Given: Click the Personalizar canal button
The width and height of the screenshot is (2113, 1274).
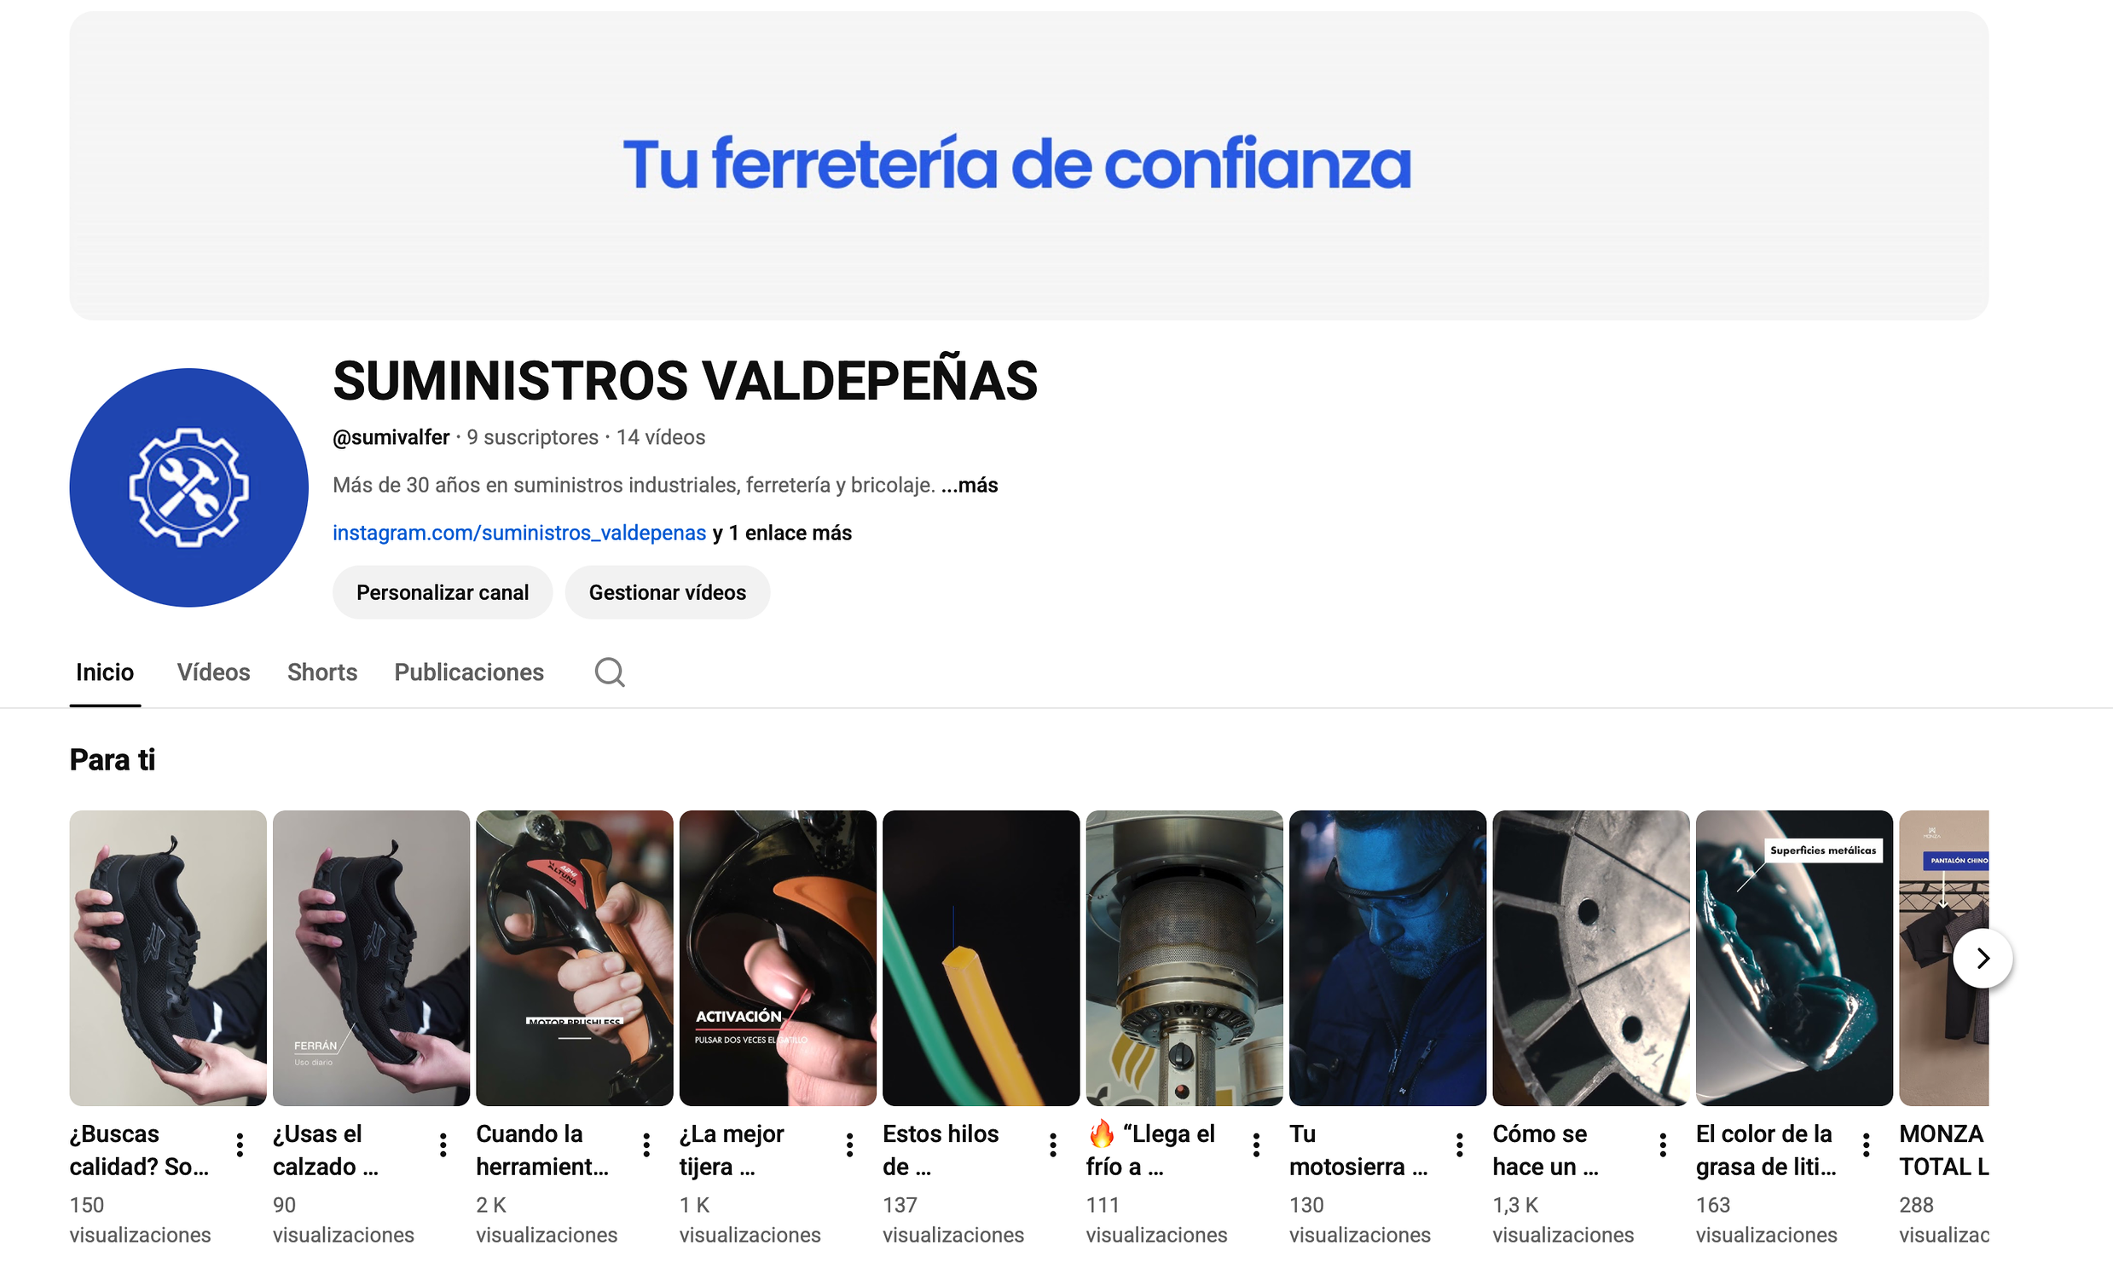Looking at the screenshot, I should pos(443,592).
